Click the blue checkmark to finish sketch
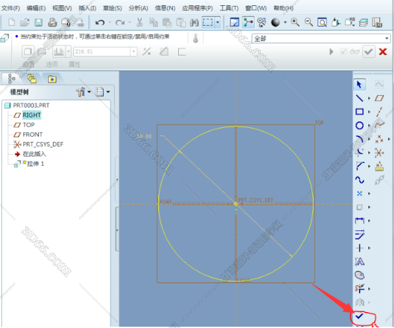Screen dimensions: 394x328 (x=359, y=316)
